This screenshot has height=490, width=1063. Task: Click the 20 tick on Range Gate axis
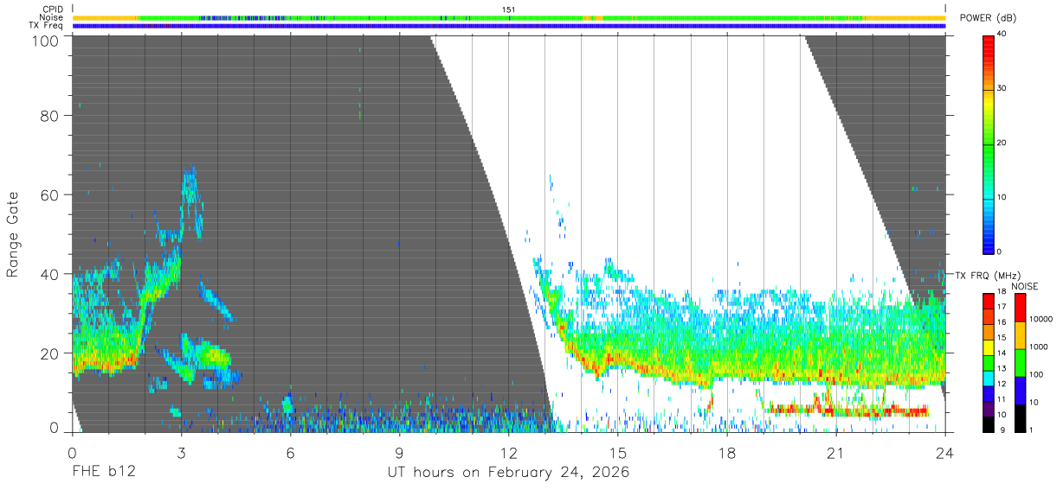(x=51, y=353)
